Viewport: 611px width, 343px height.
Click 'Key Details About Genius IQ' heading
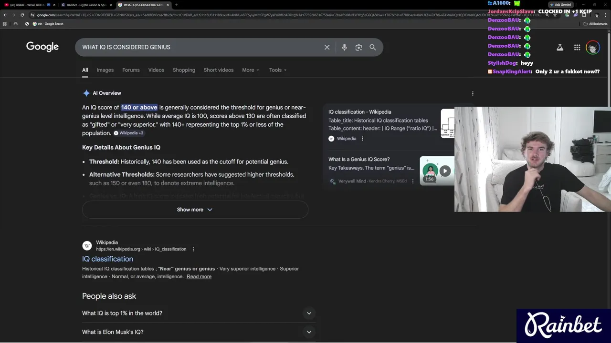[x=121, y=147]
